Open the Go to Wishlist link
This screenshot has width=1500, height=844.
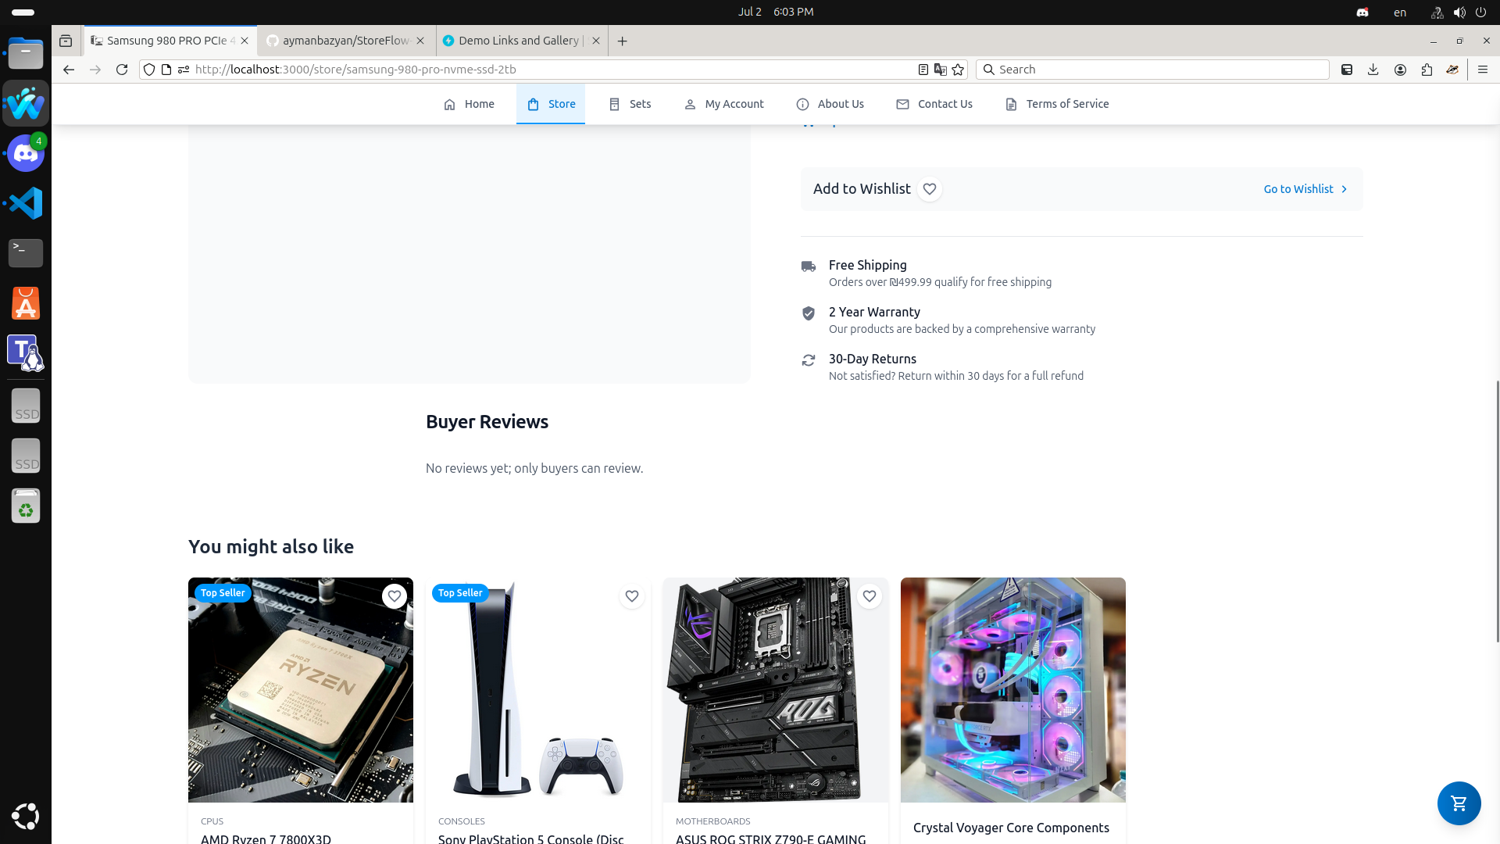[x=1305, y=189]
